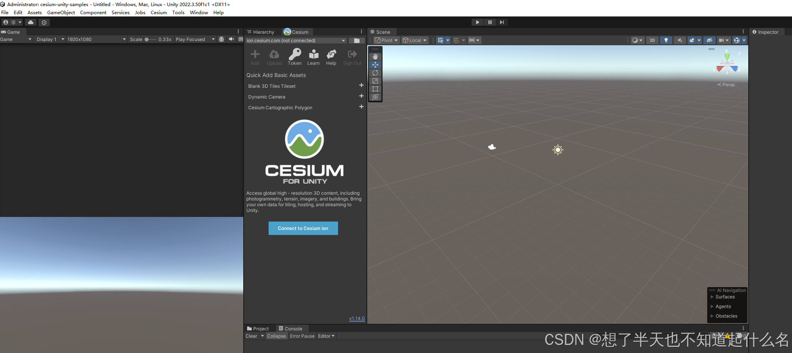Toggle scene effects (skybox, fog)
Screen dimensions: 792x353
(692, 40)
